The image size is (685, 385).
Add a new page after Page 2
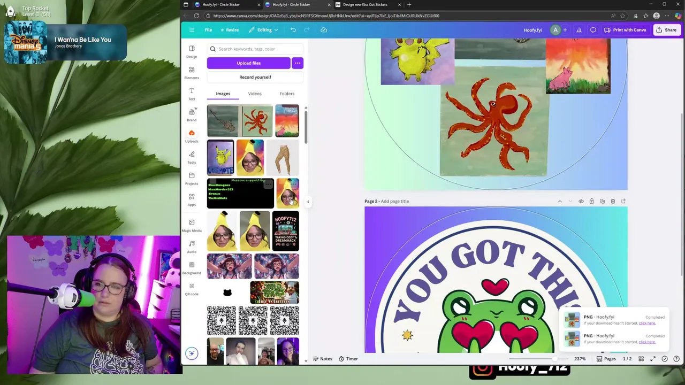coord(623,202)
